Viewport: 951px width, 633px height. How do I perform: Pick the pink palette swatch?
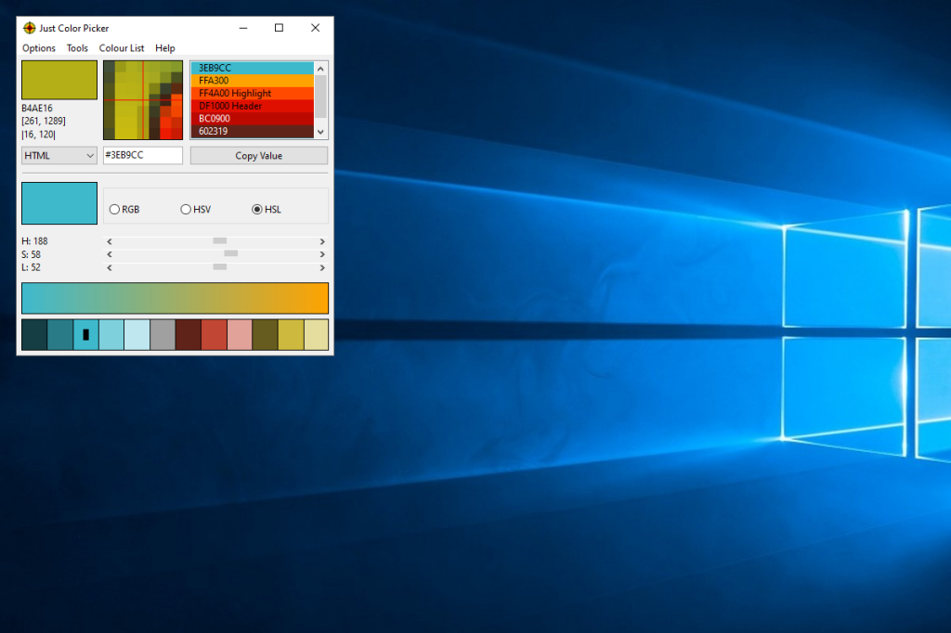click(x=239, y=335)
